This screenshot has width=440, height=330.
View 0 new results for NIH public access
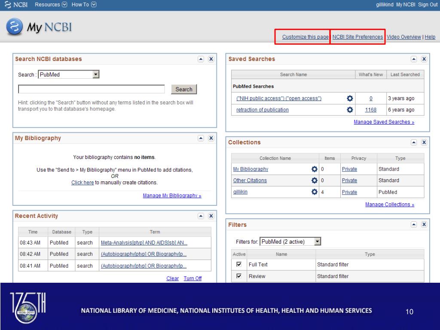371,98
